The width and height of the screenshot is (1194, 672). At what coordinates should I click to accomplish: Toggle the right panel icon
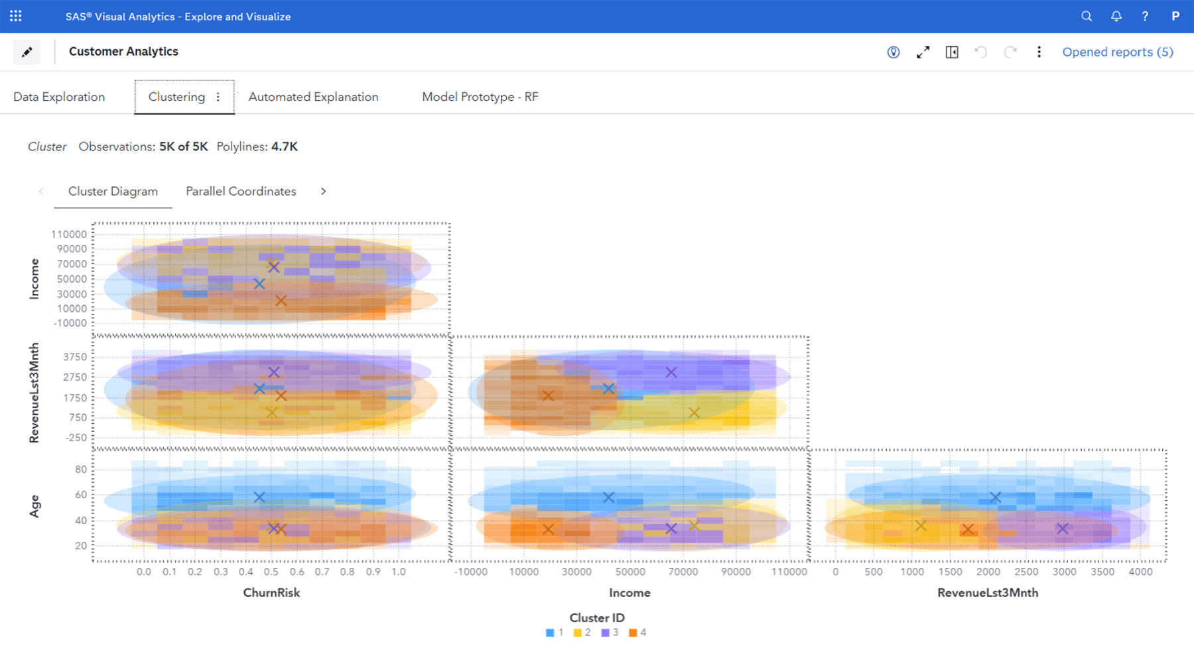pos(952,52)
